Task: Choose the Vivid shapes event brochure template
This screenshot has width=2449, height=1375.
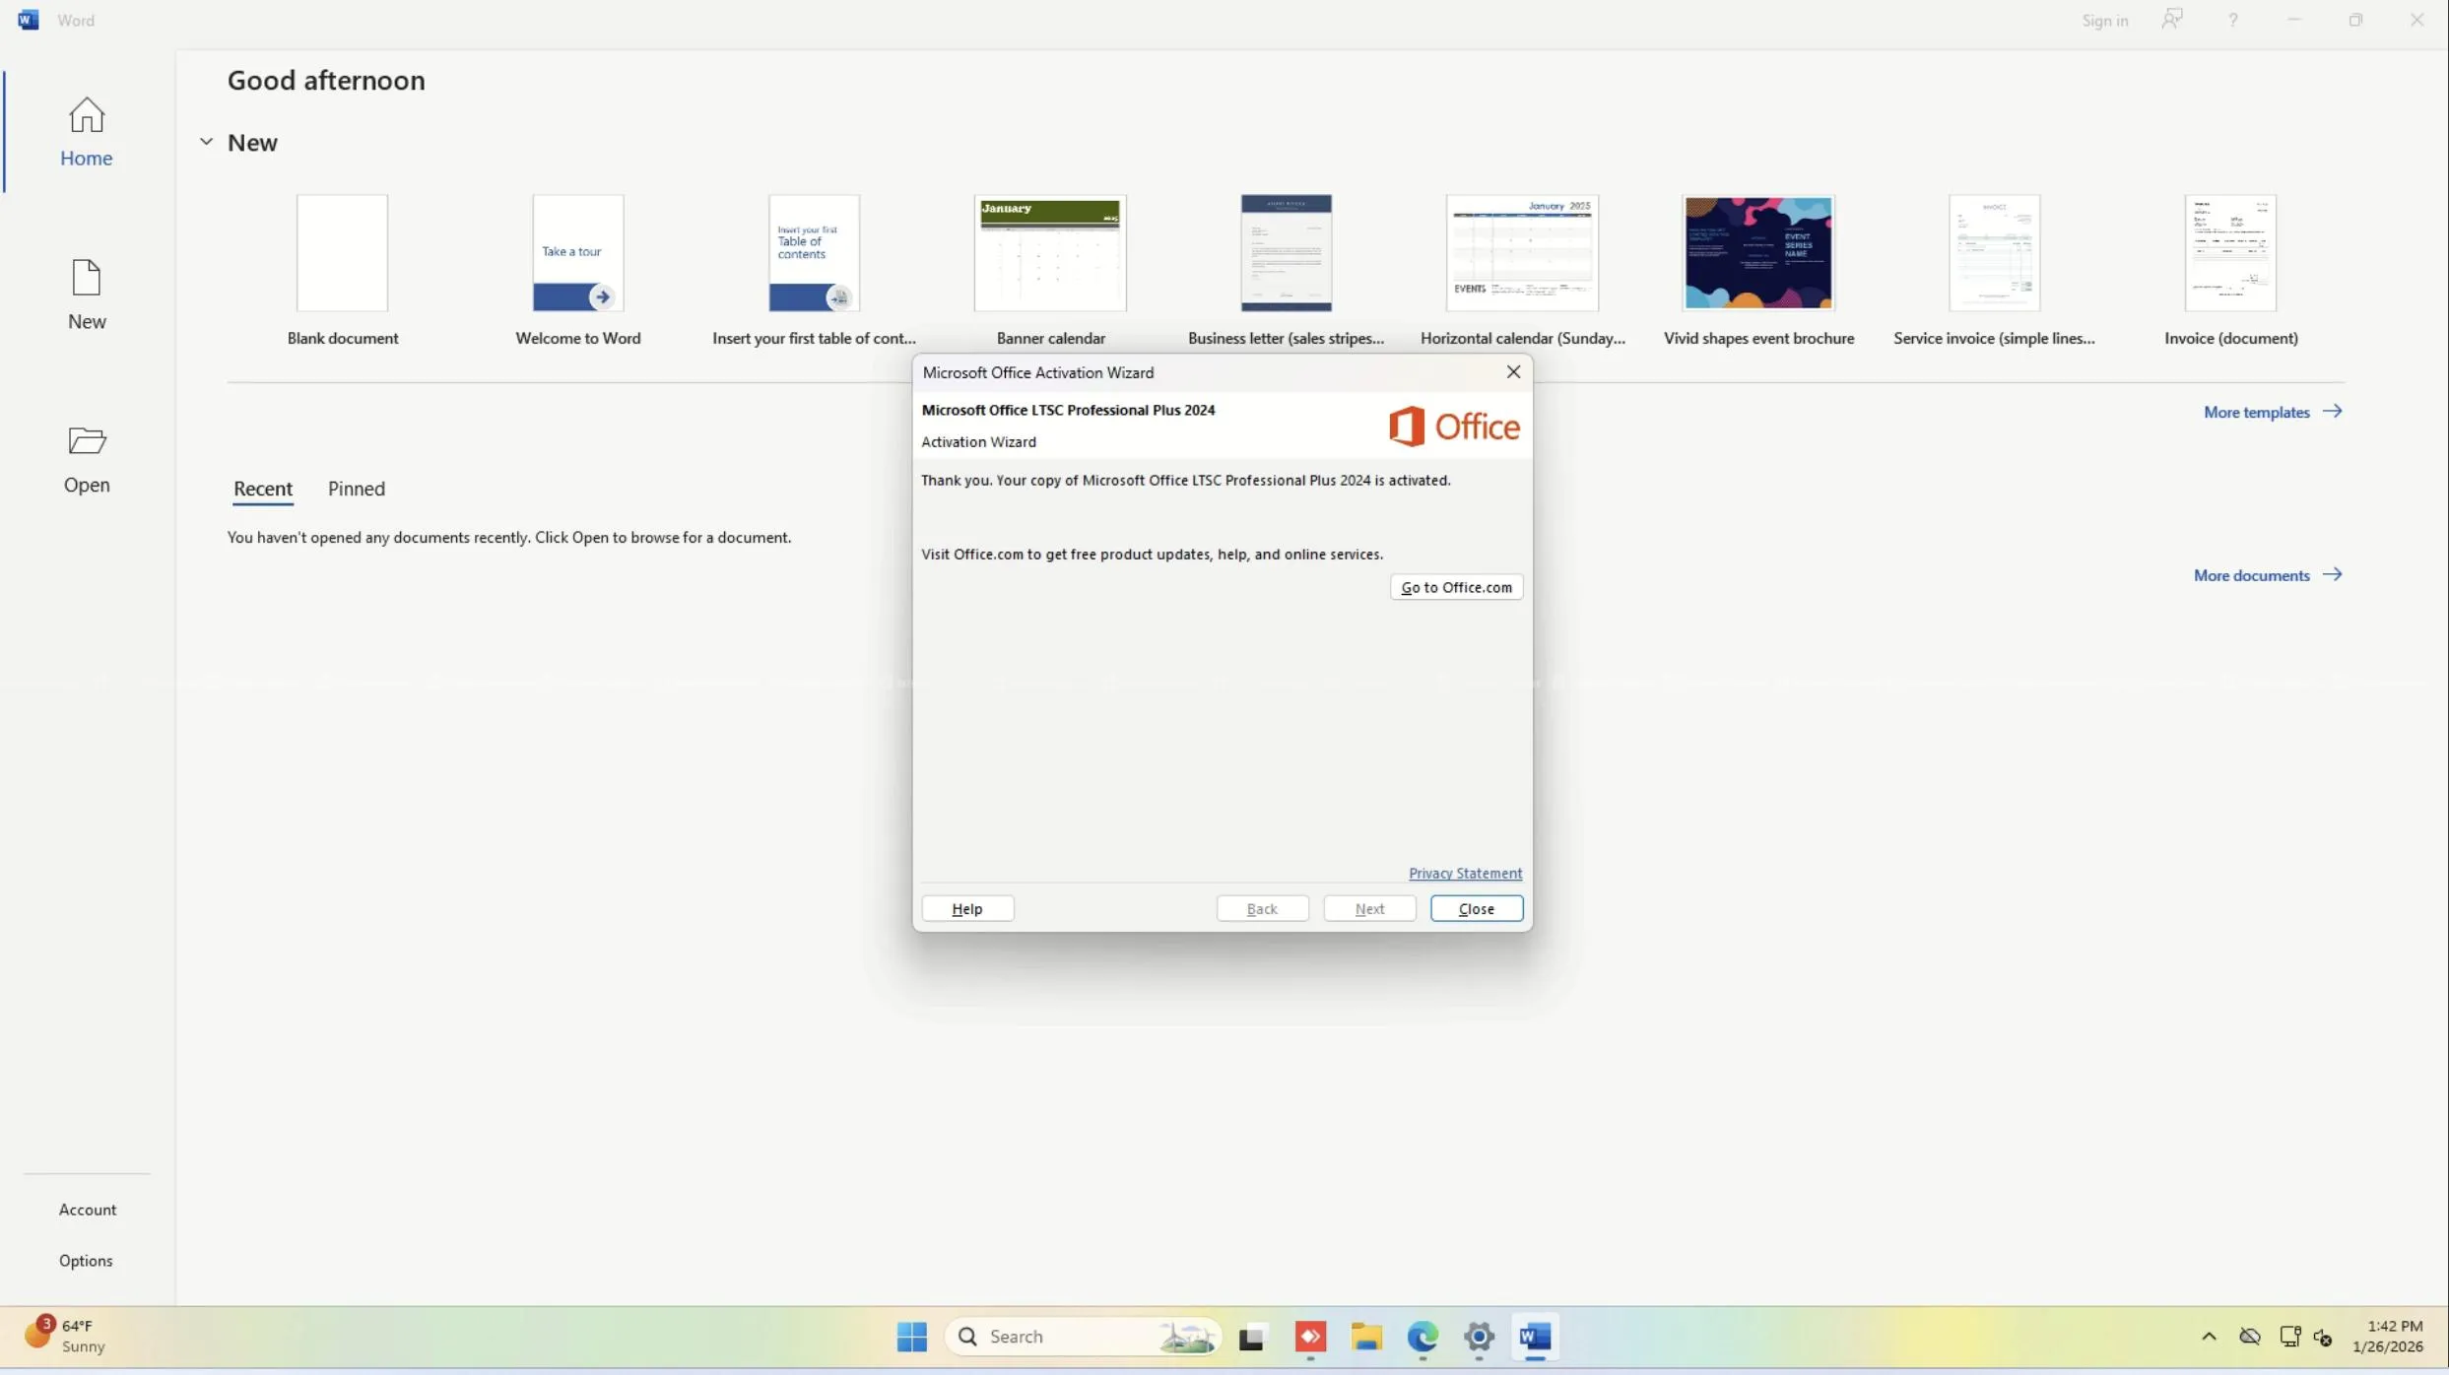Action: tap(1758, 253)
